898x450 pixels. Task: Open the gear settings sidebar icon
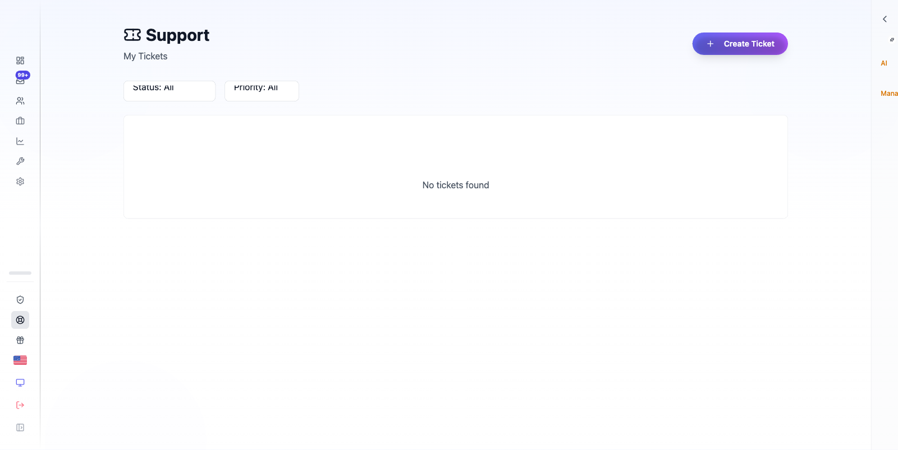click(x=20, y=182)
